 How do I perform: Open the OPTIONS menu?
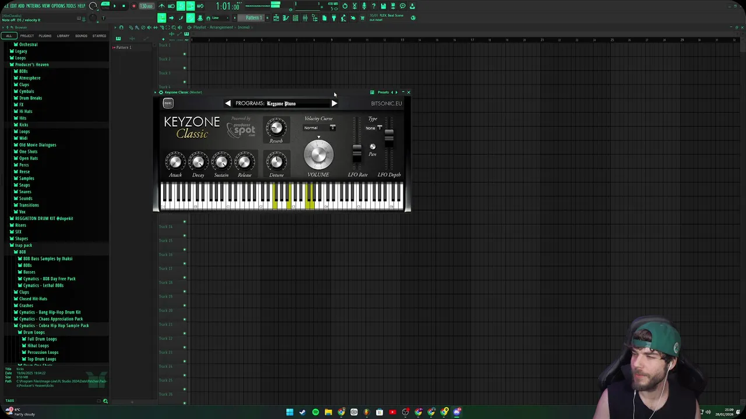[x=58, y=6]
